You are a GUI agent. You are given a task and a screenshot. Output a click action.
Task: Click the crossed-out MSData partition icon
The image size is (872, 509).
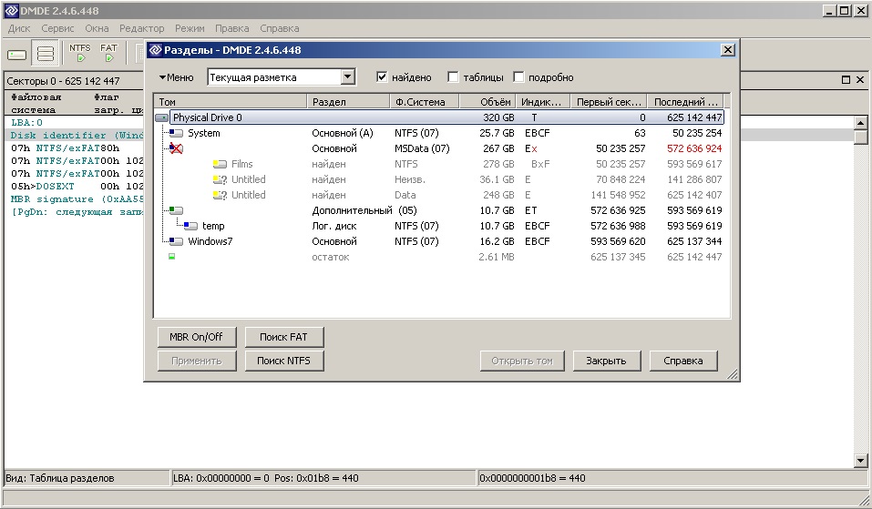click(177, 148)
